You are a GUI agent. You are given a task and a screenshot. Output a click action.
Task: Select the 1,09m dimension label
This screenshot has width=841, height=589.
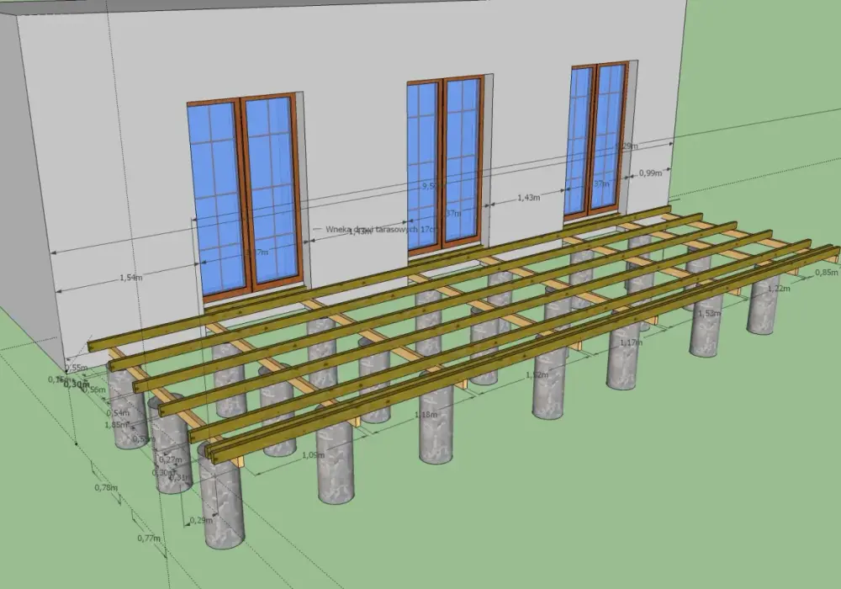pyautogui.click(x=313, y=455)
